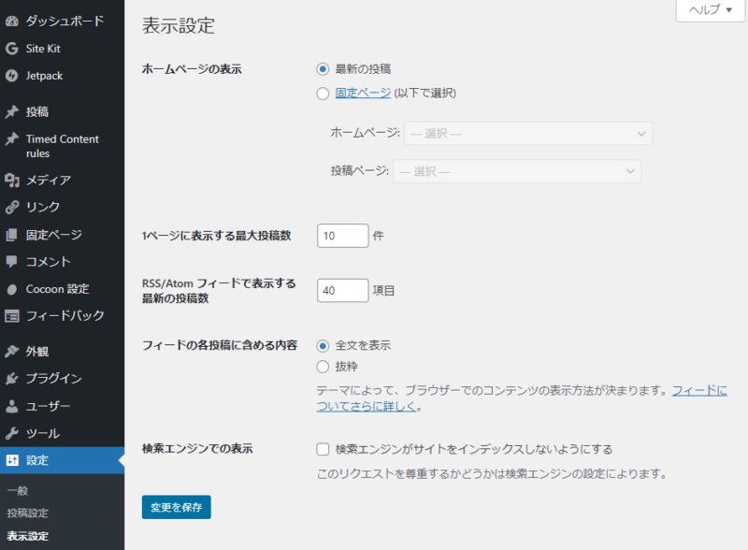The height and width of the screenshot is (550, 748).
Task: Click the pin icon next to 投稿
Action: [12, 111]
